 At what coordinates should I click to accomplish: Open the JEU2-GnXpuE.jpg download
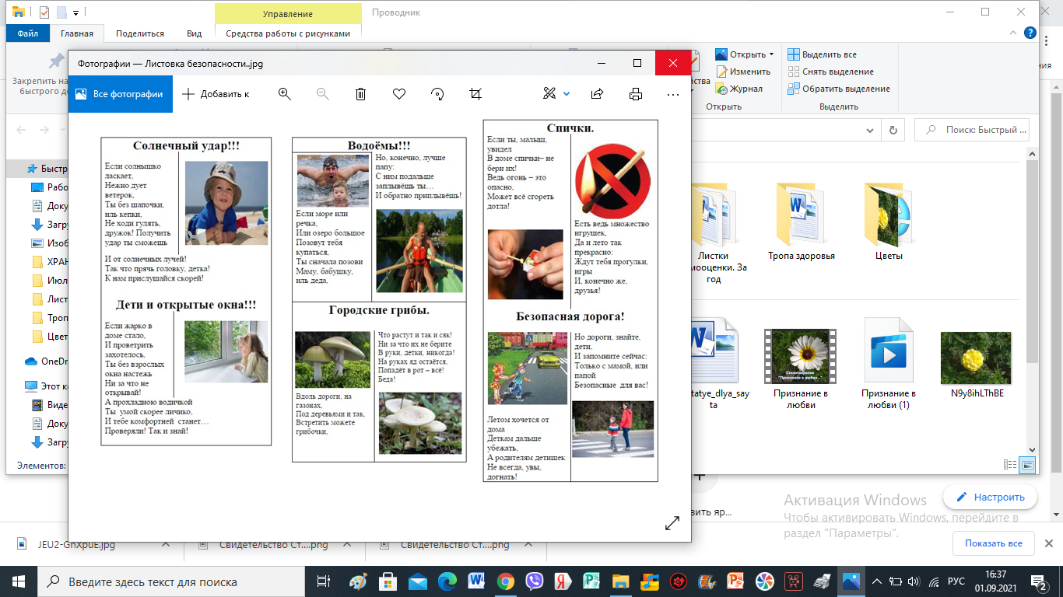click(x=76, y=544)
